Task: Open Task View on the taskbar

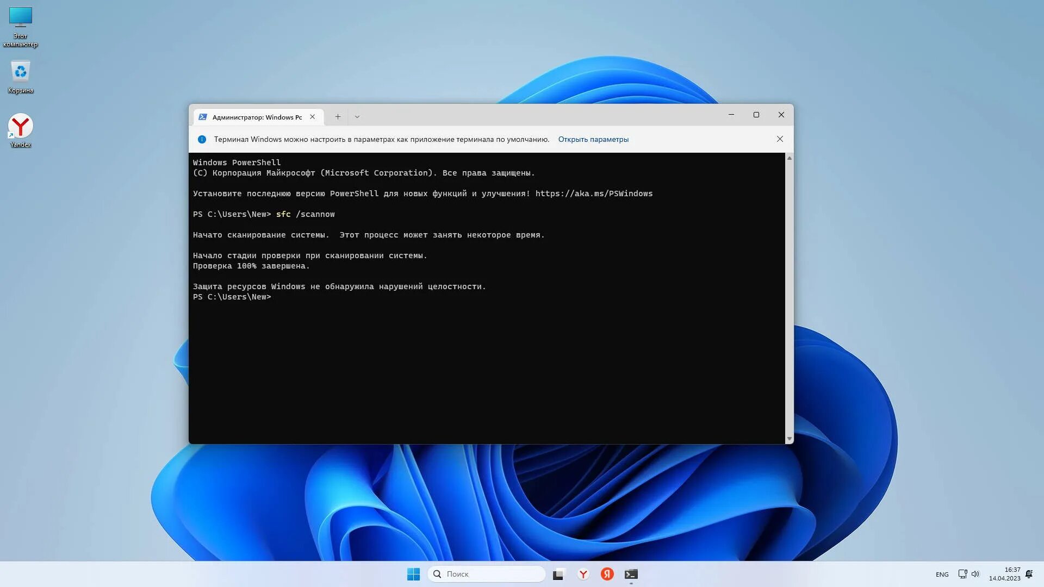Action: click(x=558, y=574)
